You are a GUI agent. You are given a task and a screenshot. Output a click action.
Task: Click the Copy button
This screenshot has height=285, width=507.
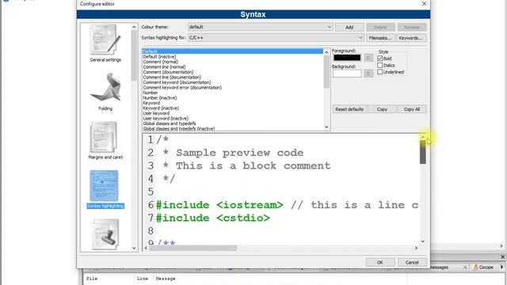point(382,109)
